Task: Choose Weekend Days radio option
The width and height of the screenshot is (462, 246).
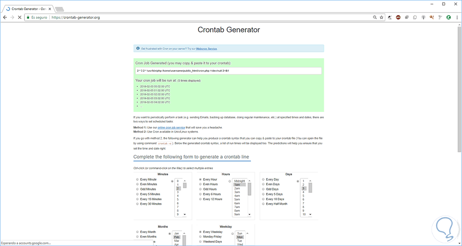Action: 201,241
